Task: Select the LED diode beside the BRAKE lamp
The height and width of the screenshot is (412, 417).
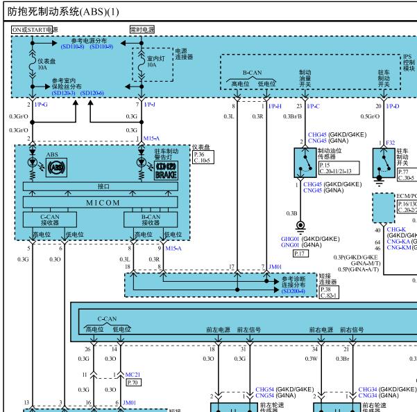Action: 142,161
